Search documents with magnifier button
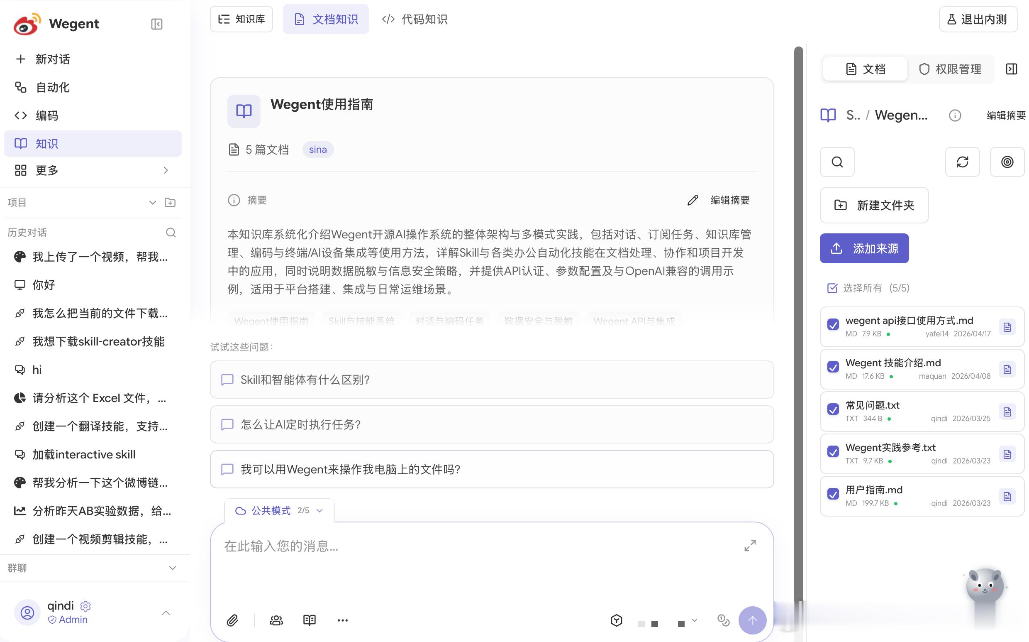This screenshot has width=1029, height=642. click(837, 162)
